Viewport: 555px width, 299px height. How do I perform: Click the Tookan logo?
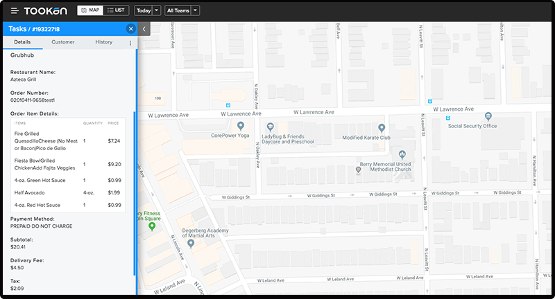[46, 11]
